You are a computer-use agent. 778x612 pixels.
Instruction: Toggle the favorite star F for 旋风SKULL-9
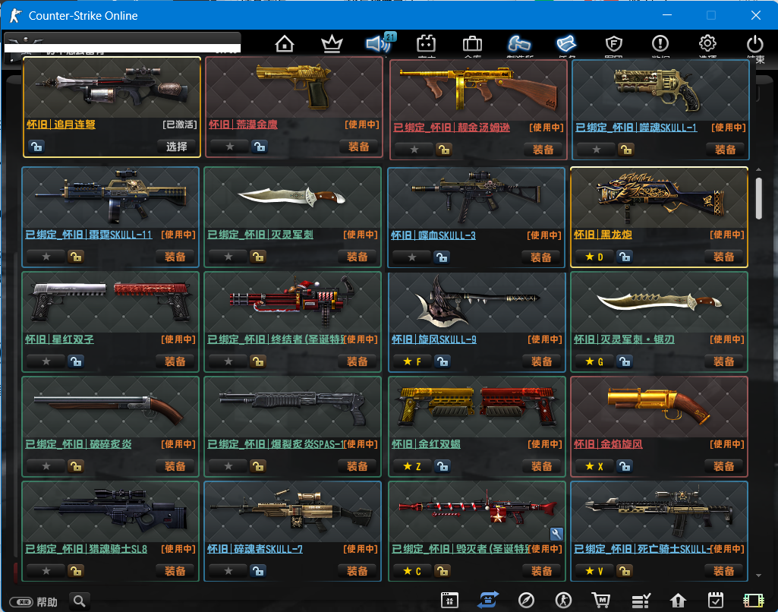(x=412, y=361)
